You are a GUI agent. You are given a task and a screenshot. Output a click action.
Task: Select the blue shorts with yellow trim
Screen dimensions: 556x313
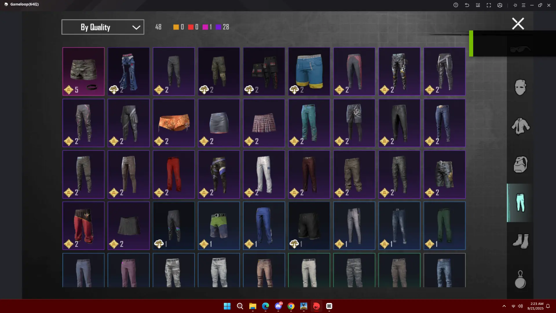(309, 71)
